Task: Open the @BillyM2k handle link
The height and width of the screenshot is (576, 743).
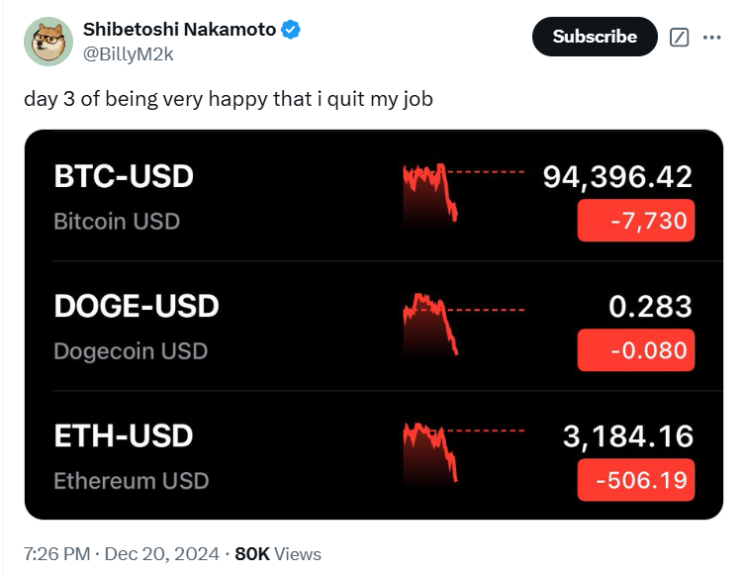Action: pos(129,54)
